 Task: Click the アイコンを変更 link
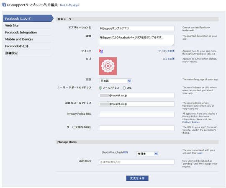click(x=166, y=51)
